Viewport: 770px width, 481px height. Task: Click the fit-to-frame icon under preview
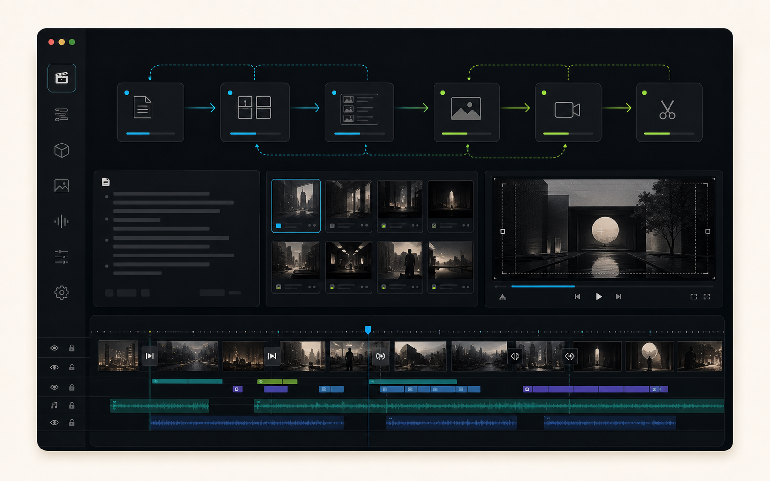[x=694, y=297]
